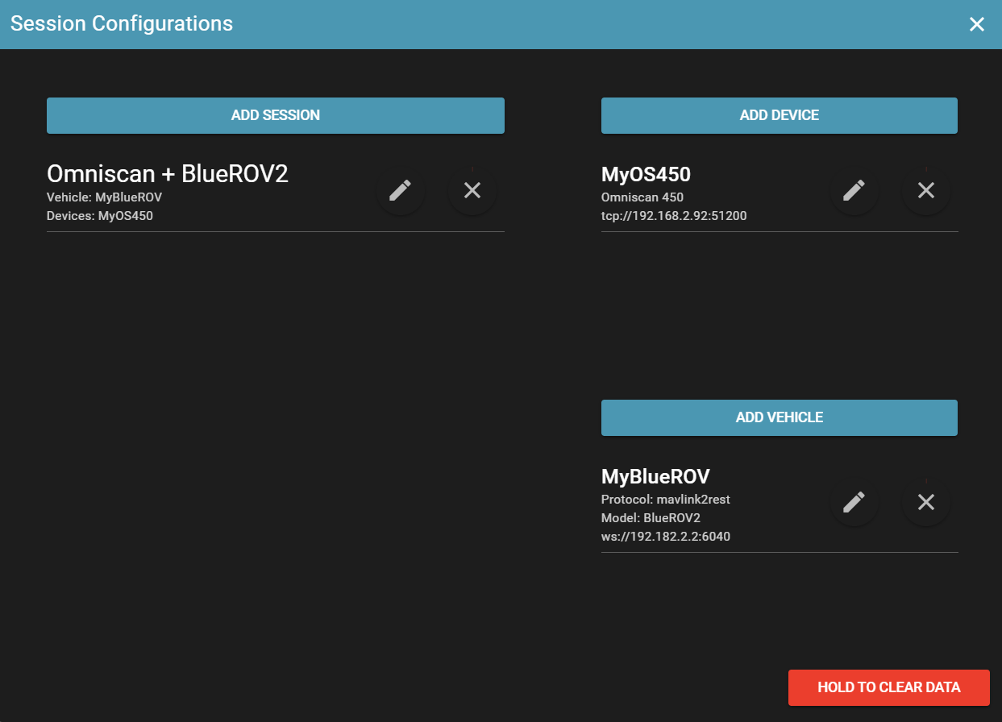The width and height of the screenshot is (1002, 722).
Task: Edit the Omniscan + BlueROV2 session
Action: tap(400, 190)
